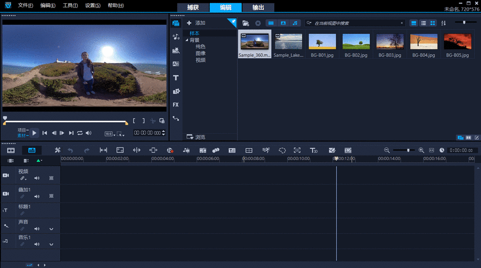This screenshot has width=481, height=268.
Task: Toggle show videos filter in library
Action: point(271,23)
